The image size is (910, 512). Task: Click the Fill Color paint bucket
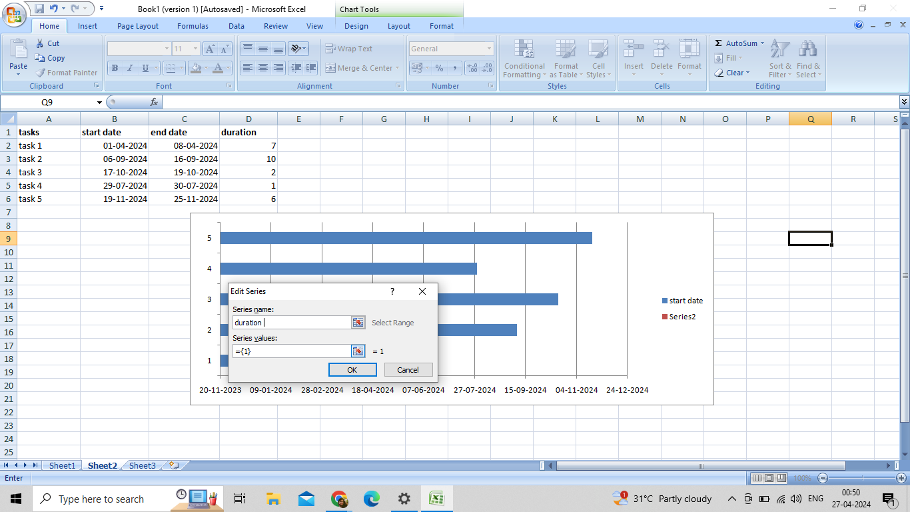(x=195, y=68)
